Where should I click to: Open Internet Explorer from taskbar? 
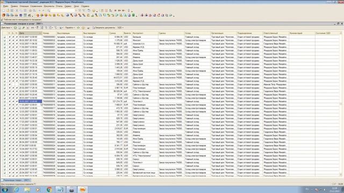16,189
